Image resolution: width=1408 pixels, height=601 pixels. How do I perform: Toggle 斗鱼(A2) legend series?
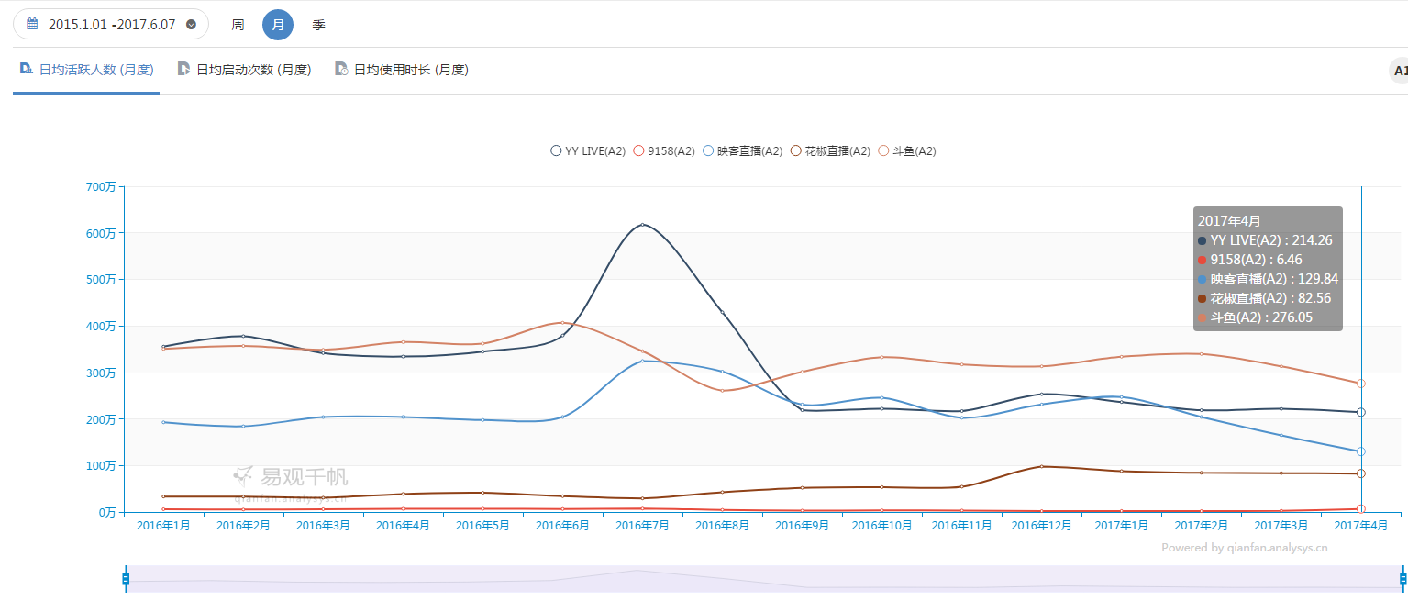906,151
